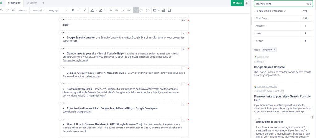Open the table options arrow
Image resolution: width=316 pixels, height=138 pixels.
158,10
